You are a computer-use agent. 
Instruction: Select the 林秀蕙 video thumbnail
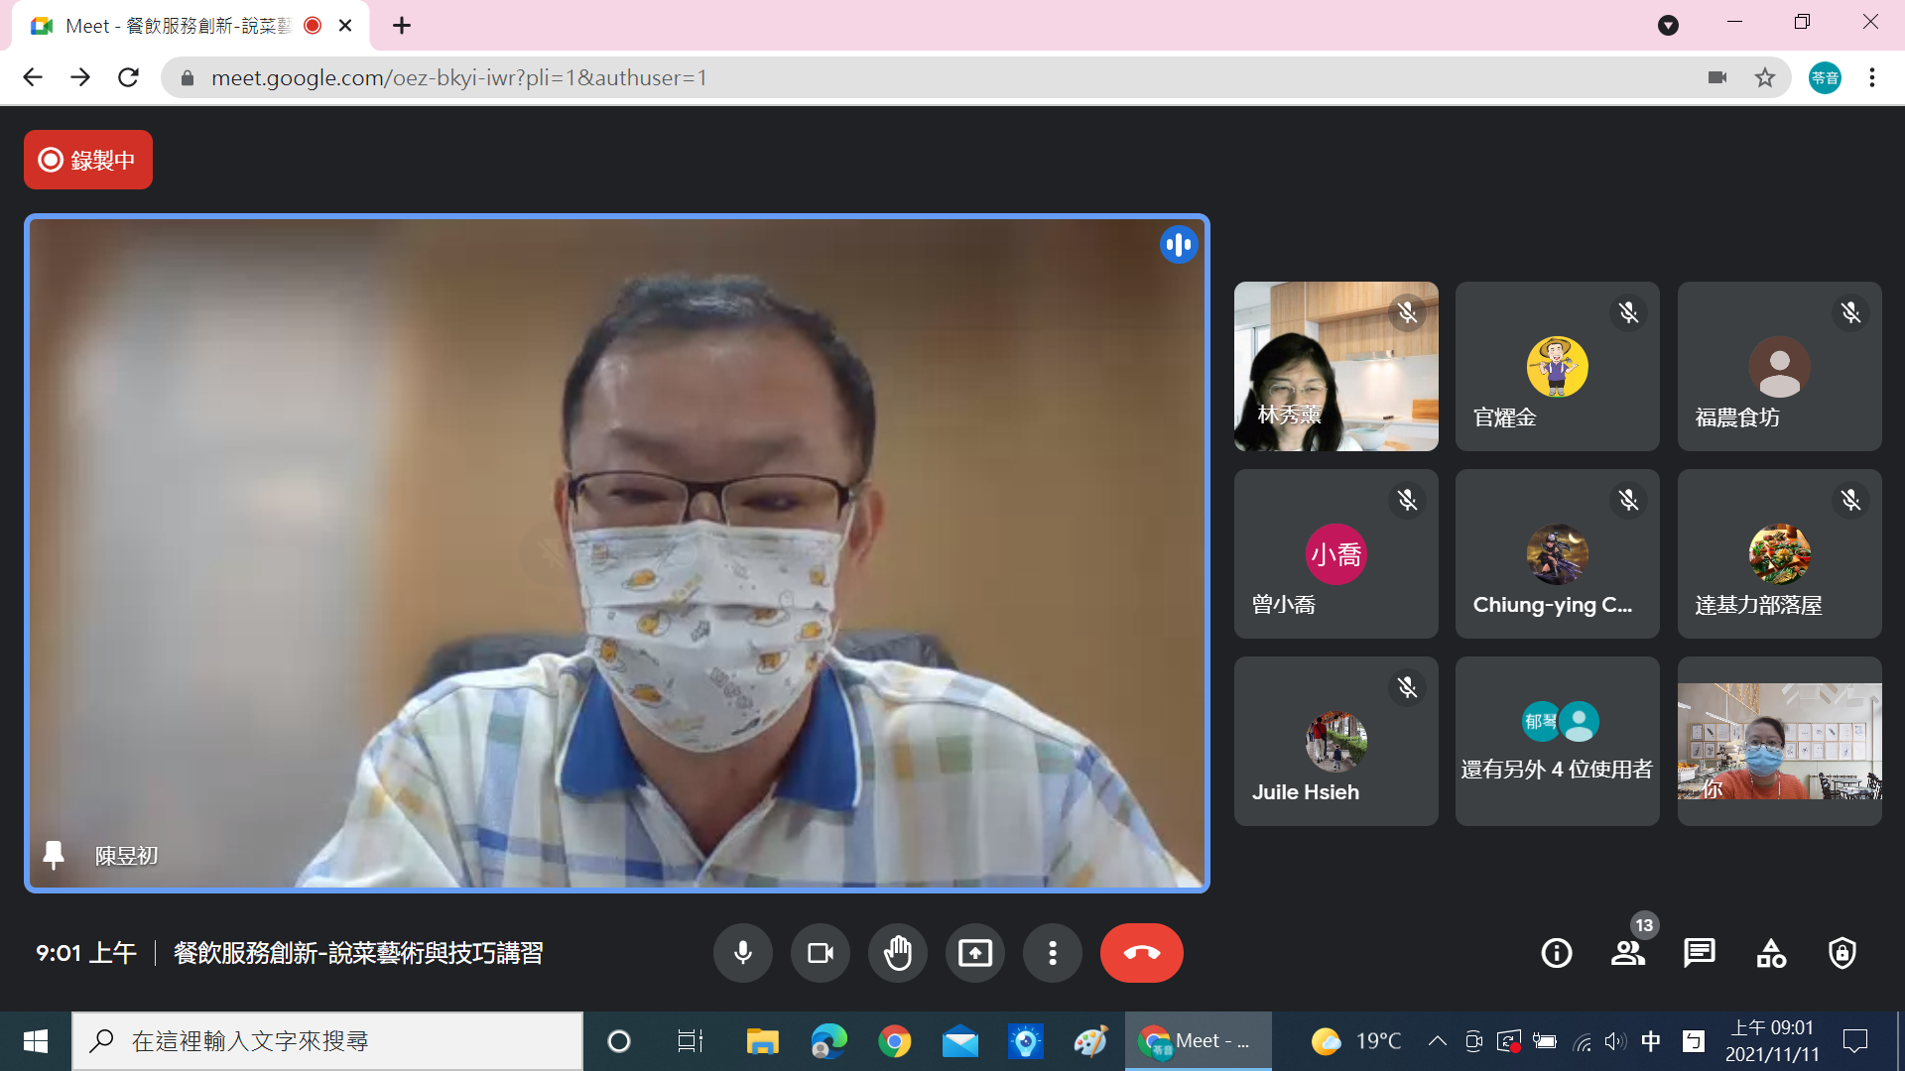(x=1335, y=366)
